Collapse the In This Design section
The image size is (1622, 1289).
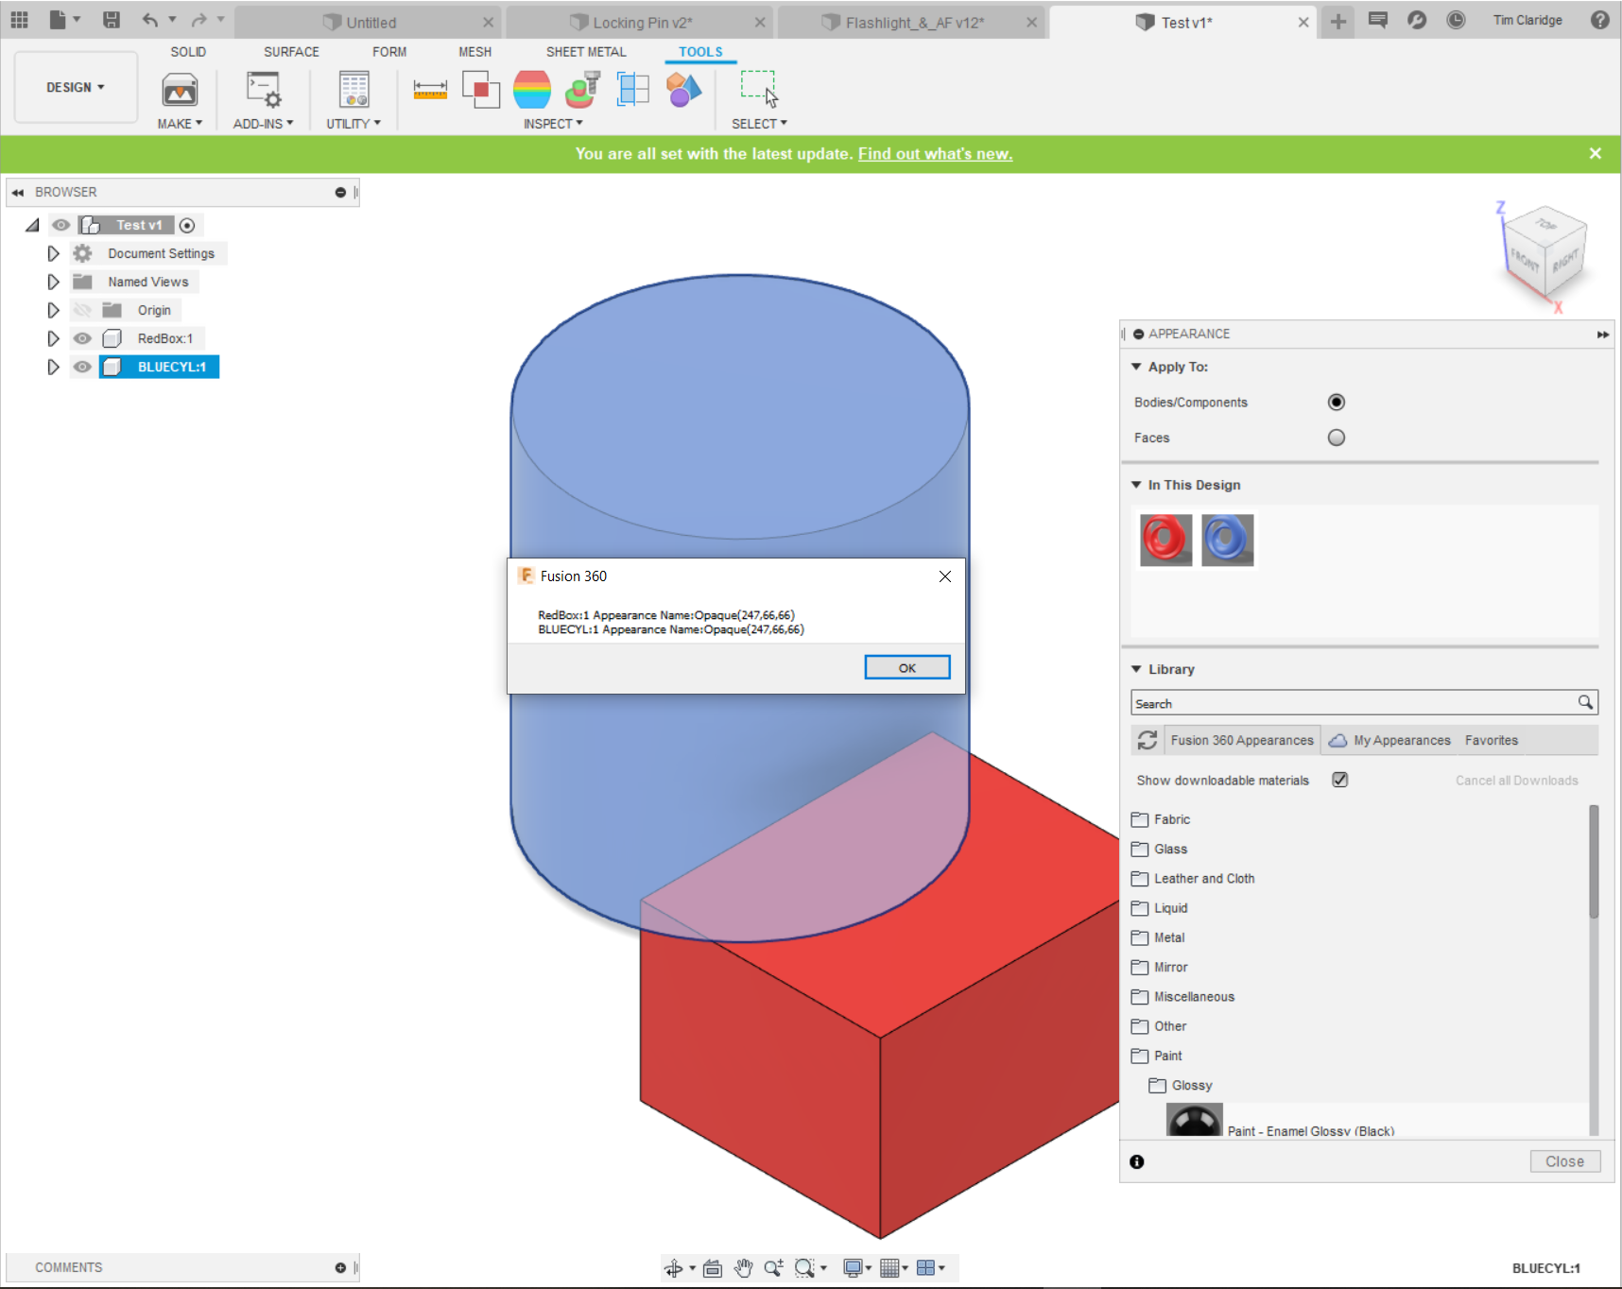(x=1136, y=485)
